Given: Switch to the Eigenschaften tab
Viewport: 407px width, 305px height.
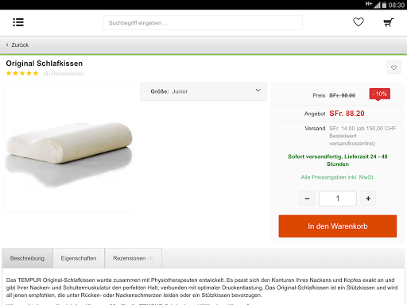Looking at the screenshot, I should tap(79, 258).
